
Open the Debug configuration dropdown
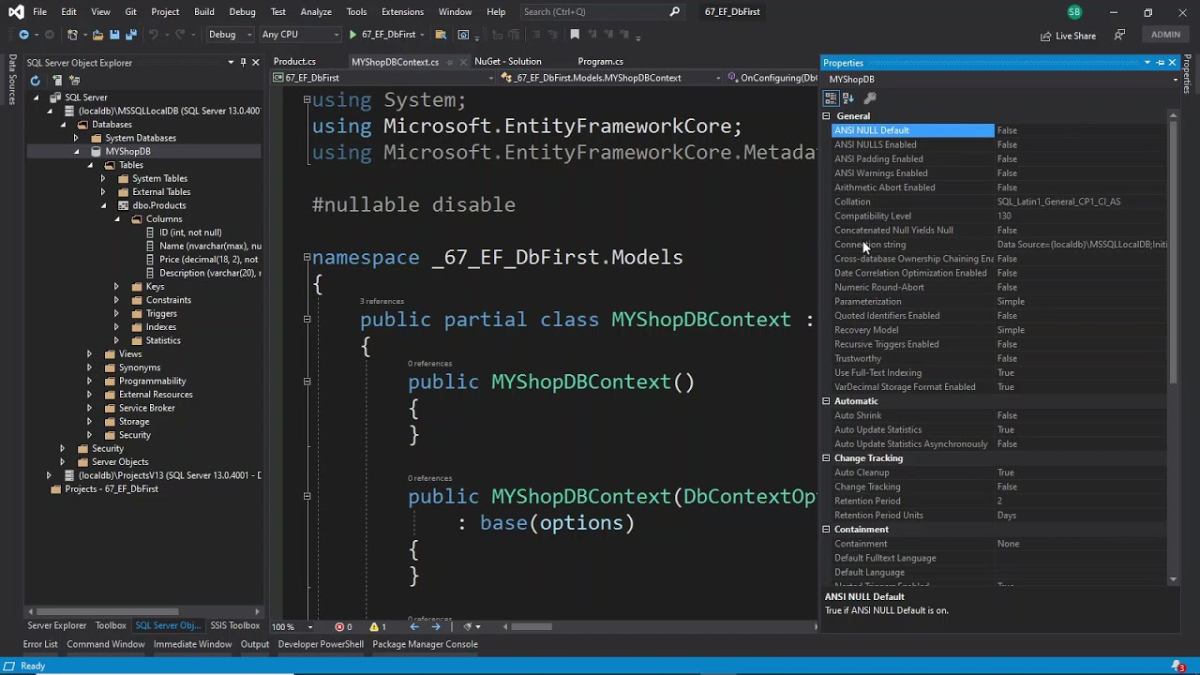coord(230,35)
